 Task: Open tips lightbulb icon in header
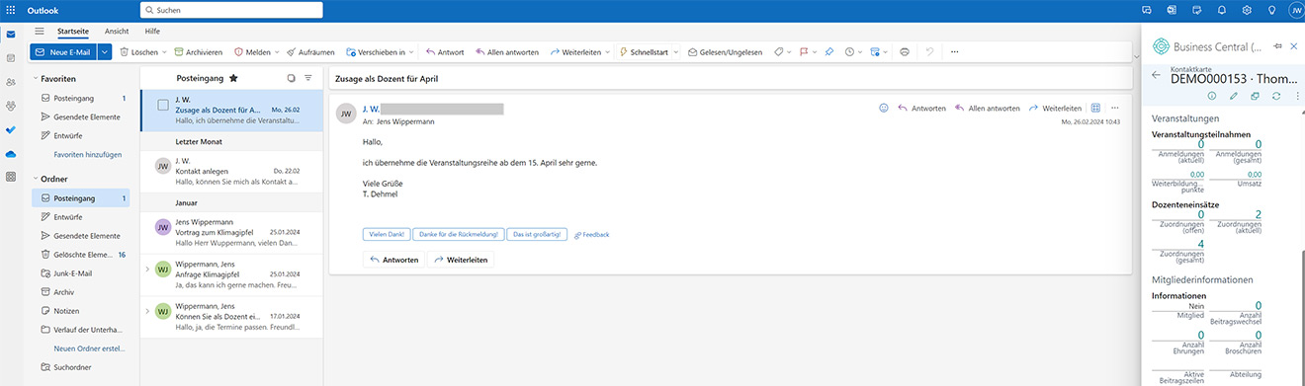coord(1271,10)
